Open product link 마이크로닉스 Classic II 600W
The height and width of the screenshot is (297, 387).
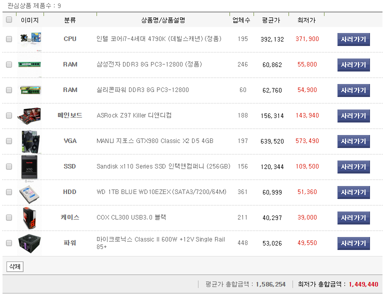(160, 243)
